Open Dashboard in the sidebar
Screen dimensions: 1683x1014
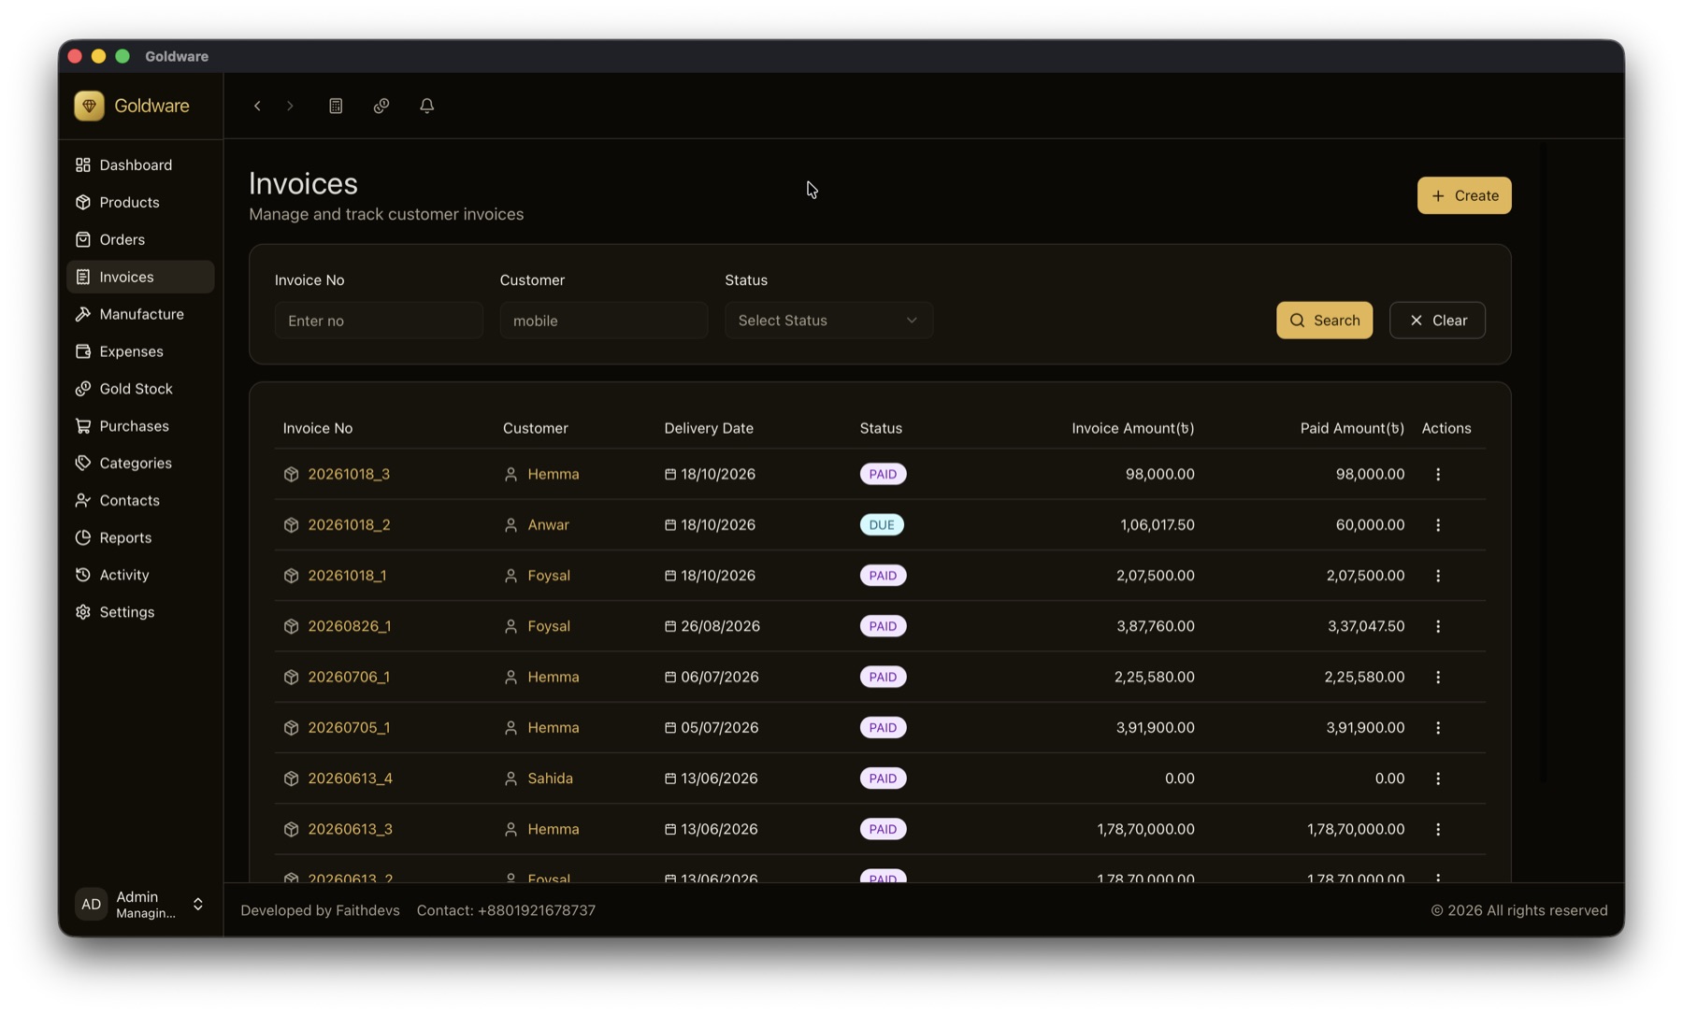[x=140, y=164]
